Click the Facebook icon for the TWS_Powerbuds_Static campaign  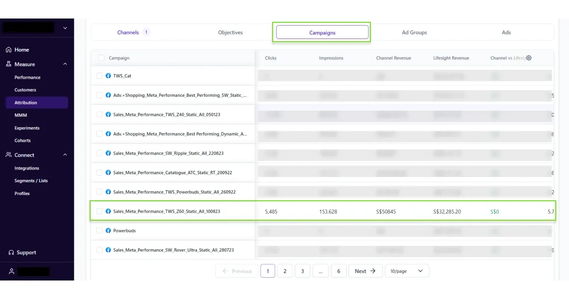click(x=108, y=192)
